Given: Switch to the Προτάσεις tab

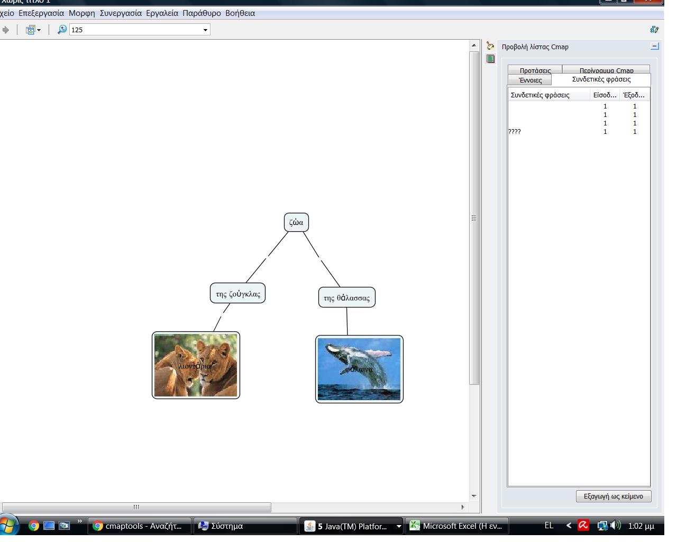Looking at the screenshot, I should (535, 70).
